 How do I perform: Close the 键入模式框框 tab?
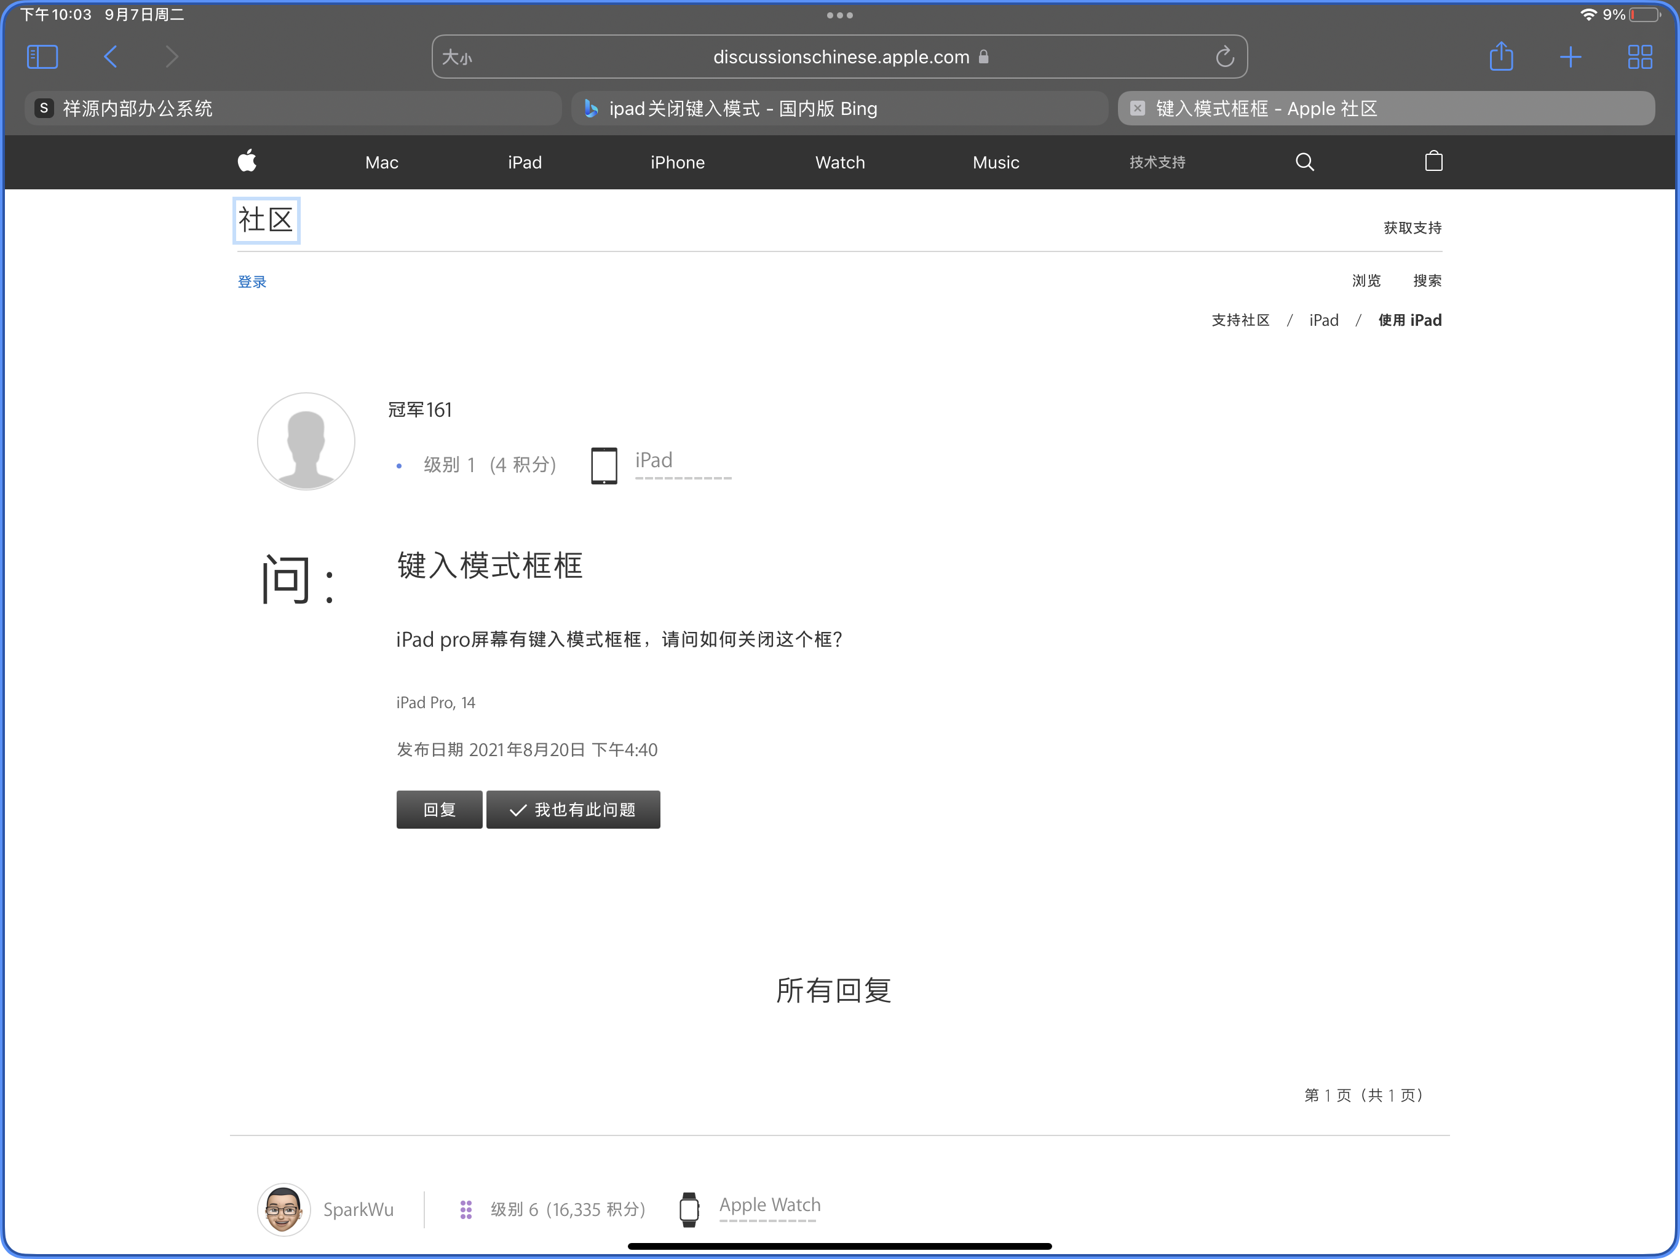1137,109
